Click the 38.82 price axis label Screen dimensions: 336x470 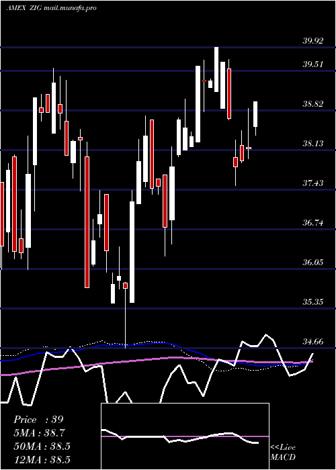(x=313, y=104)
